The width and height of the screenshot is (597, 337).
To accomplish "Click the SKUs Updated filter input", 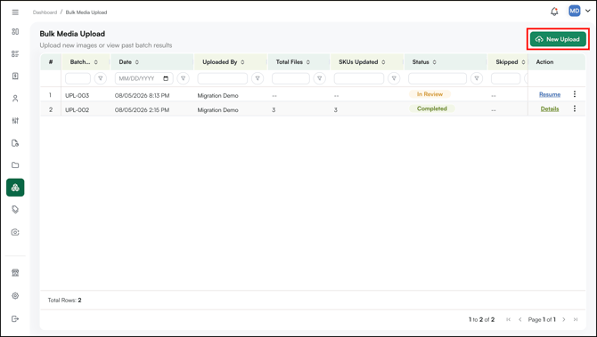I will point(359,78).
